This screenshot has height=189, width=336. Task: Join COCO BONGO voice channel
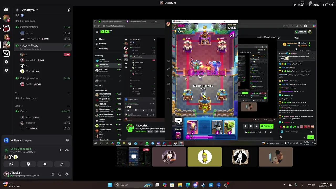[x=43, y=27]
